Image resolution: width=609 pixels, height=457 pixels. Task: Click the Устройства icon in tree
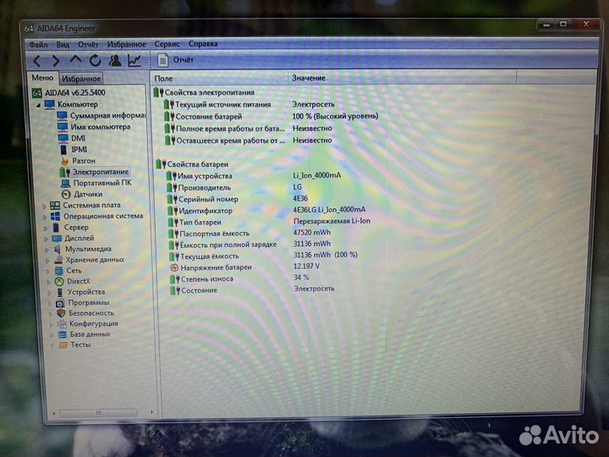(x=60, y=292)
